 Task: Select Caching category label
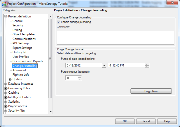point(14,93)
